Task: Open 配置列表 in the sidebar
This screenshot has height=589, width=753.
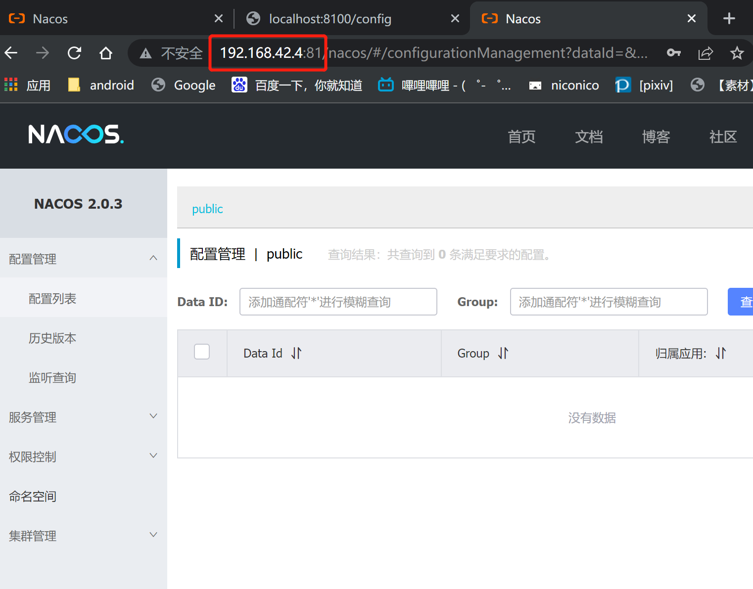Action: point(84,298)
